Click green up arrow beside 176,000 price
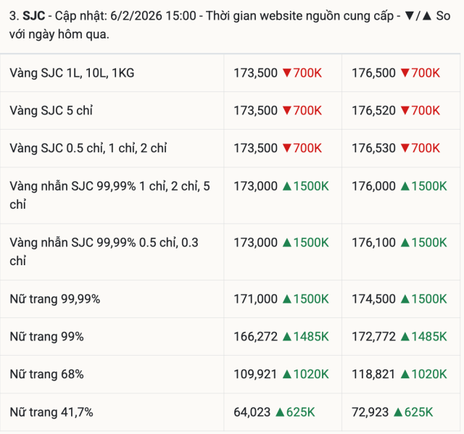The image size is (464, 434). coord(405,186)
